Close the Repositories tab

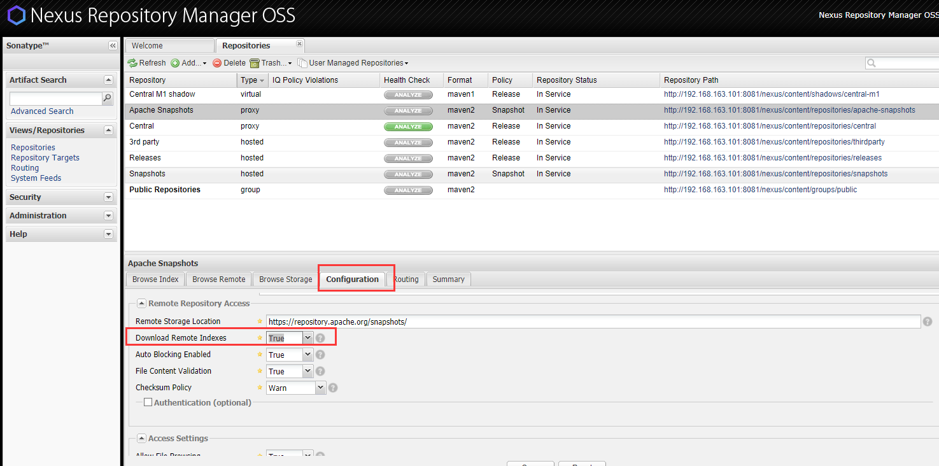point(300,44)
